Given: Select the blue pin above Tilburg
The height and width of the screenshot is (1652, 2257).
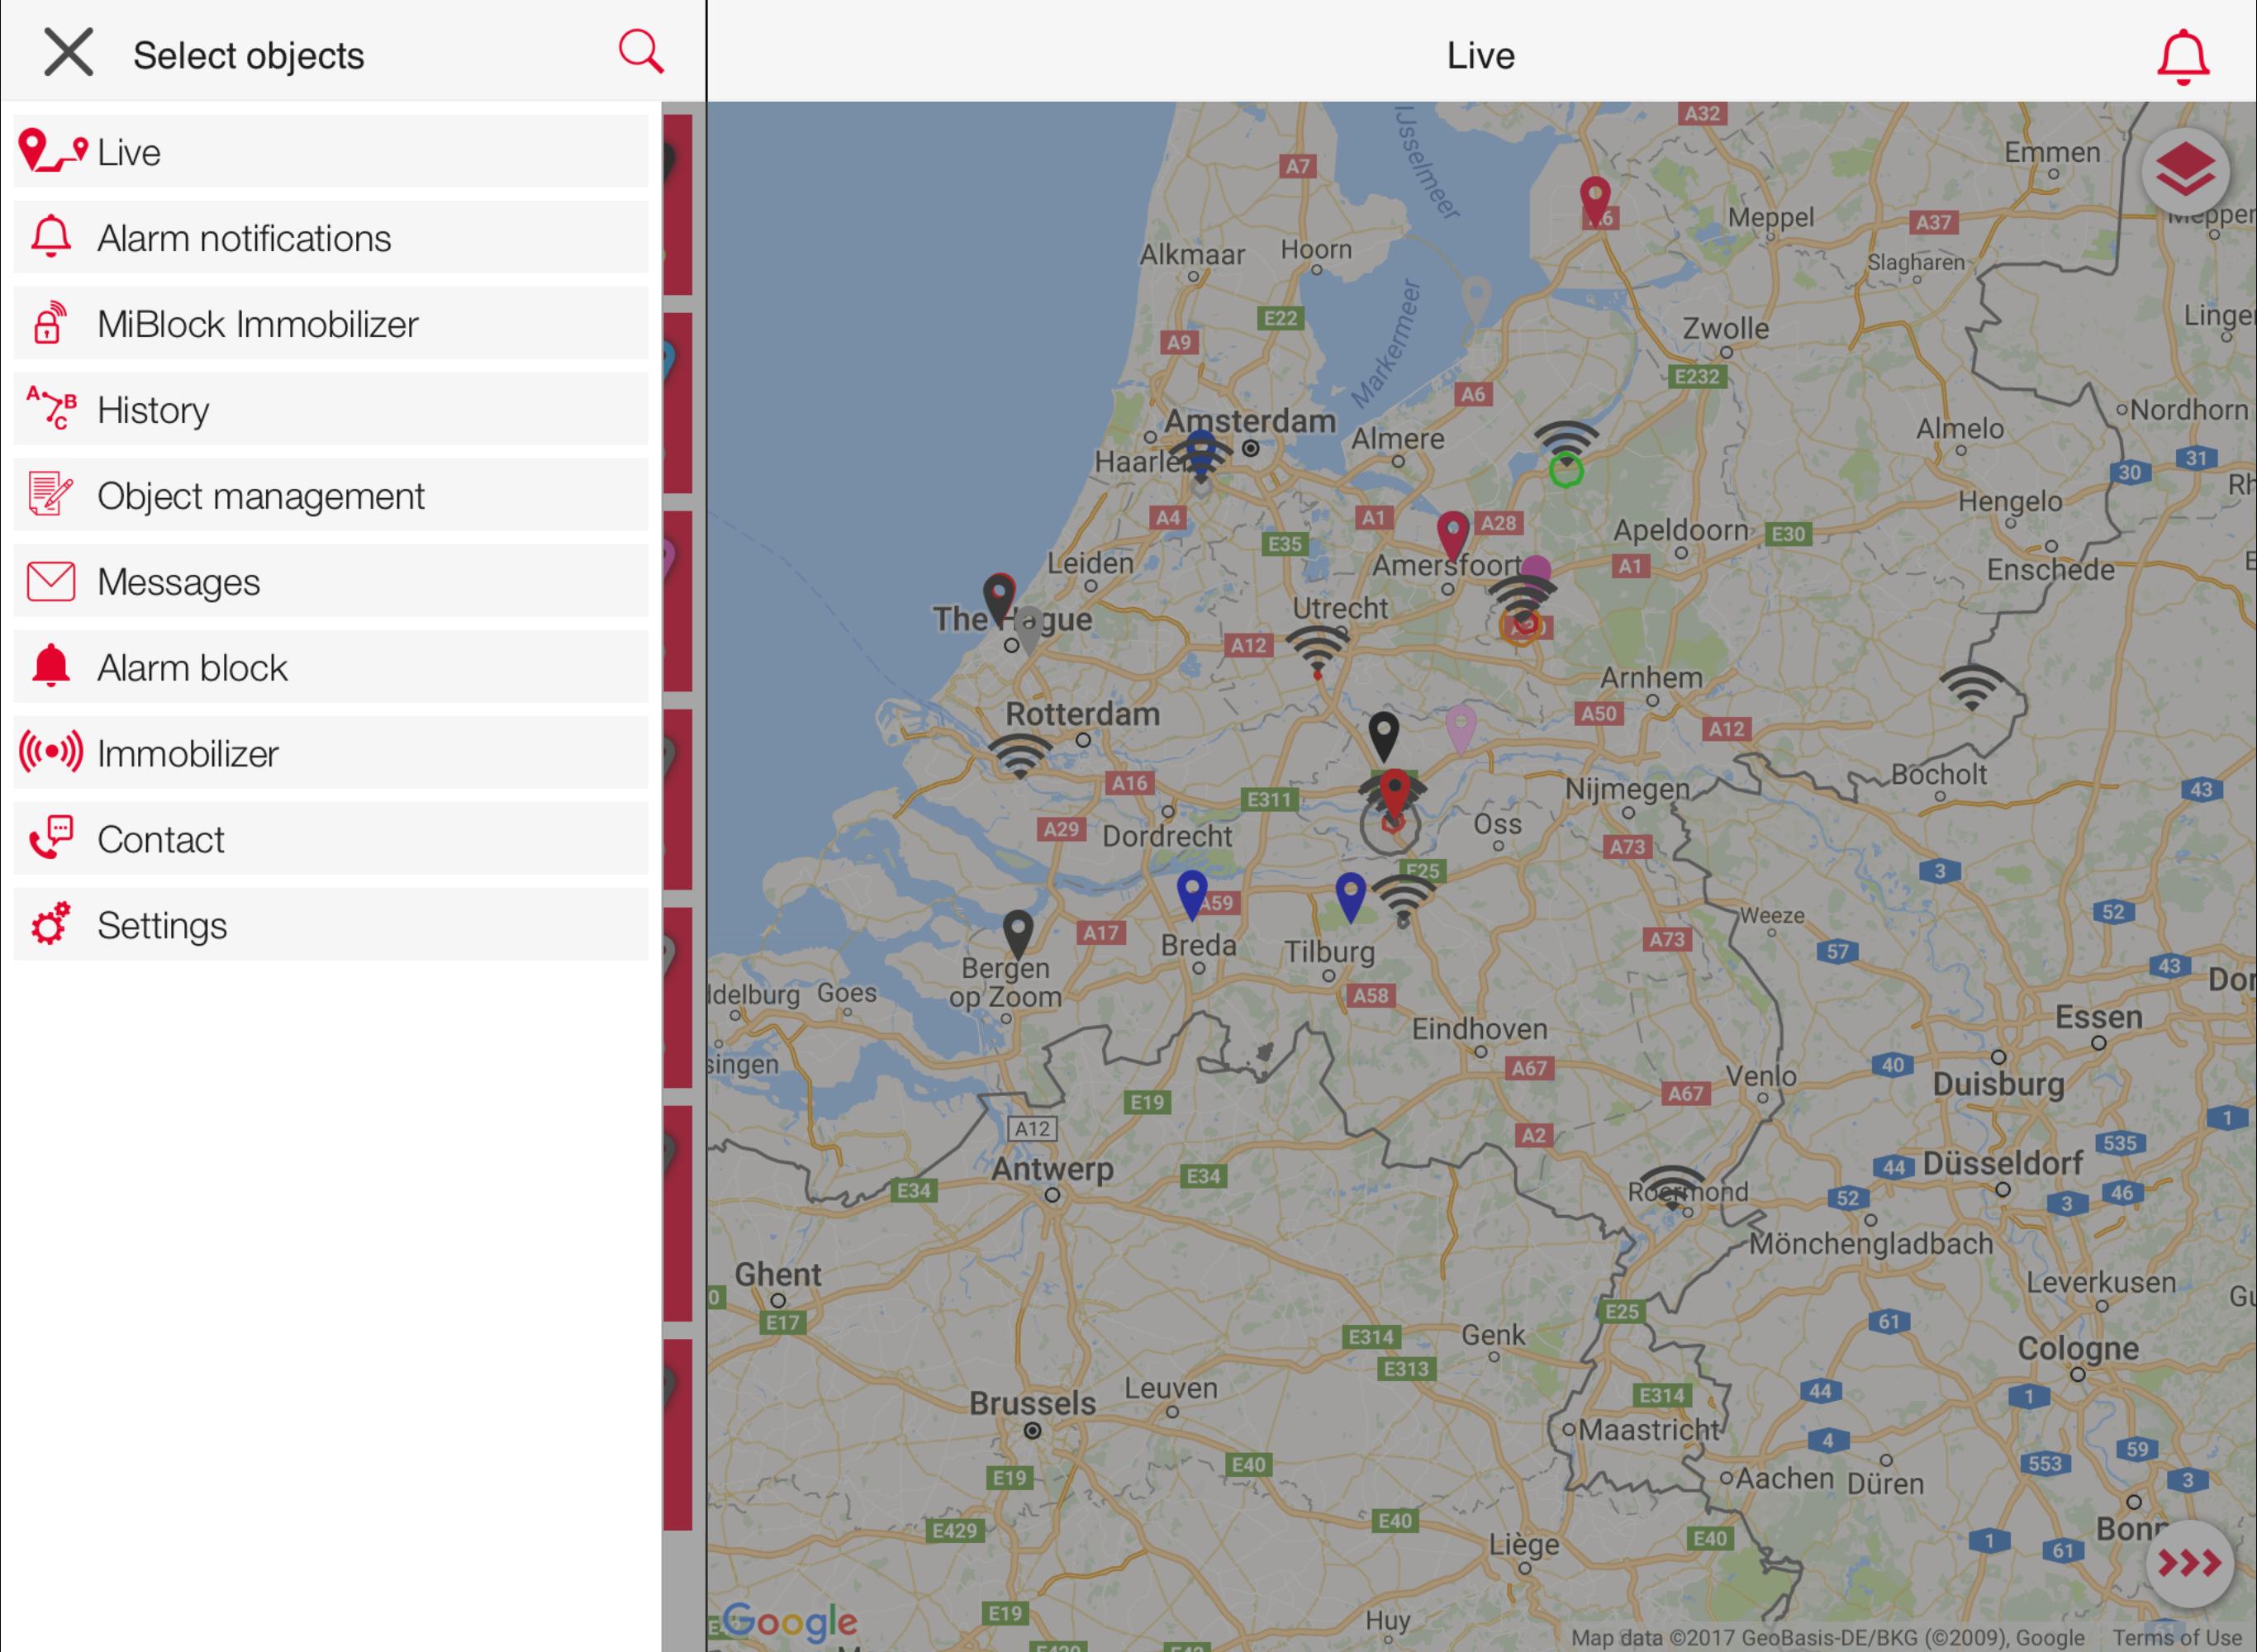Looking at the screenshot, I should pyautogui.click(x=1350, y=897).
